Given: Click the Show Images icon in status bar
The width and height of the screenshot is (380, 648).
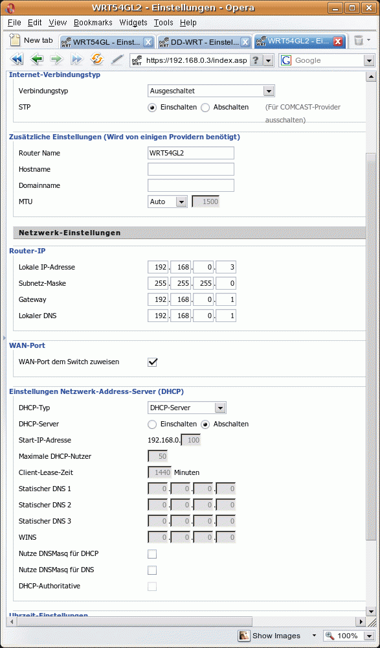Looking at the screenshot, I should pyautogui.click(x=243, y=635).
